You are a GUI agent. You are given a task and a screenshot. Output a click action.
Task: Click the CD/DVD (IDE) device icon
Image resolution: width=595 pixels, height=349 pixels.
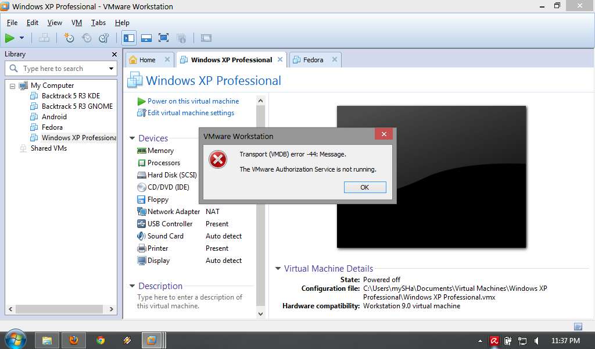[x=142, y=187]
